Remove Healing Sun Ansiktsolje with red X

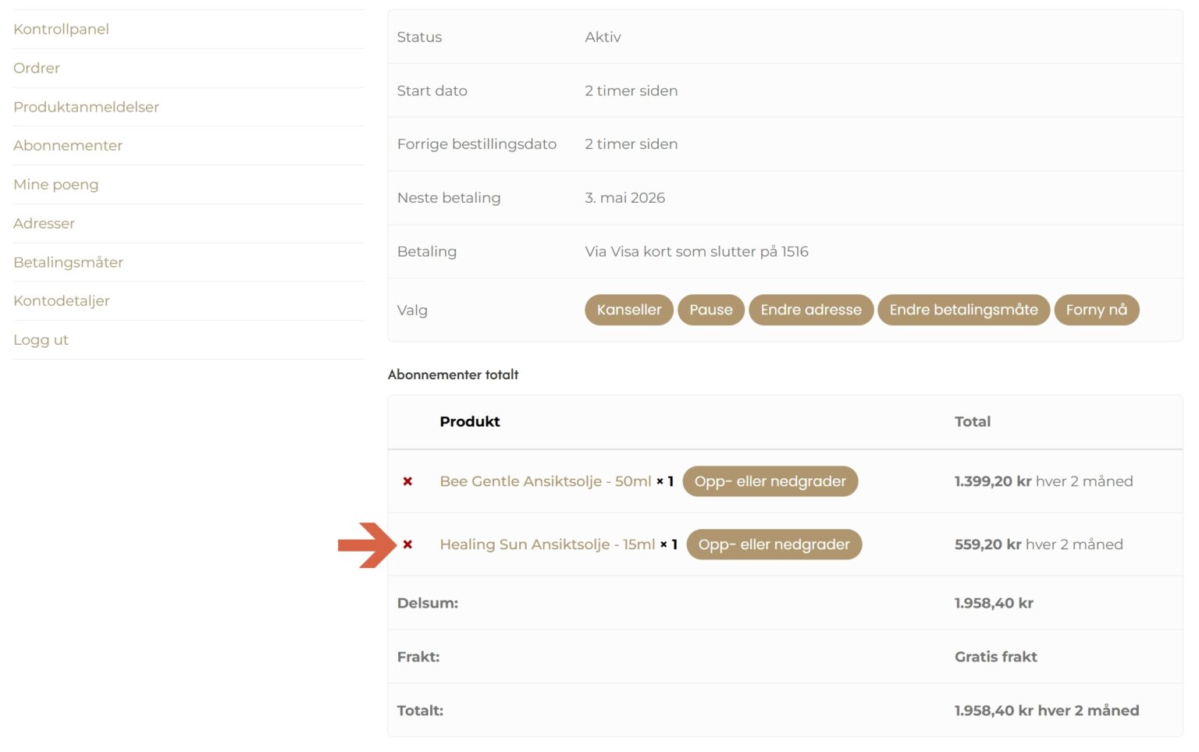point(407,544)
